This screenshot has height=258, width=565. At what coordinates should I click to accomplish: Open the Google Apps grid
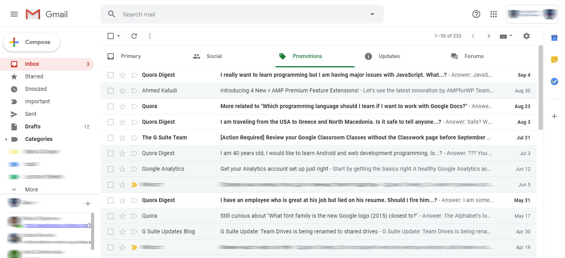coord(493,14)
